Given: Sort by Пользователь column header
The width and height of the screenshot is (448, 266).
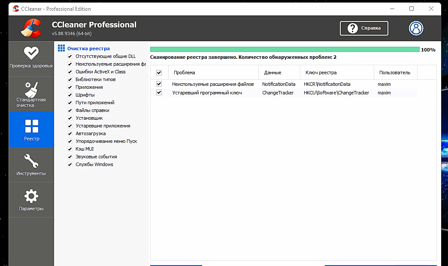Looking at the screenshot, I should (x=396, y=73).
